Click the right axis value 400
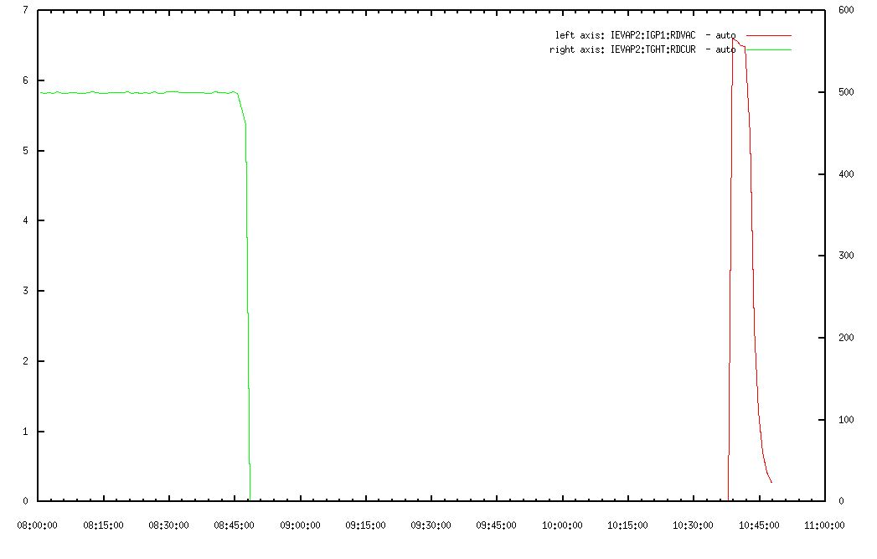 tap(846, 174)
